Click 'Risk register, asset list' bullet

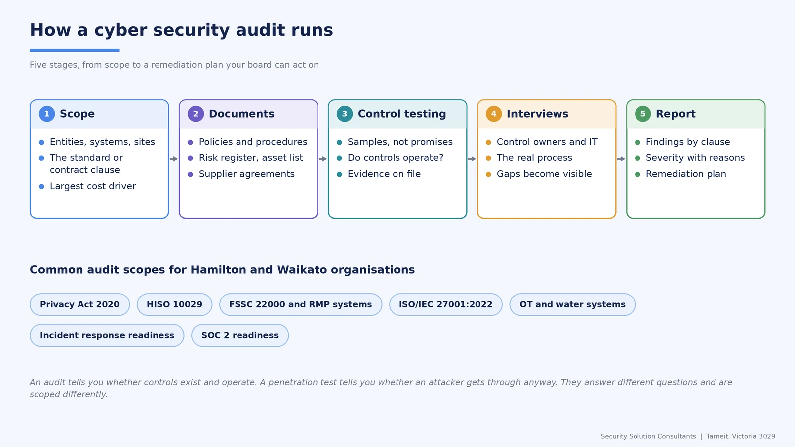251,158
